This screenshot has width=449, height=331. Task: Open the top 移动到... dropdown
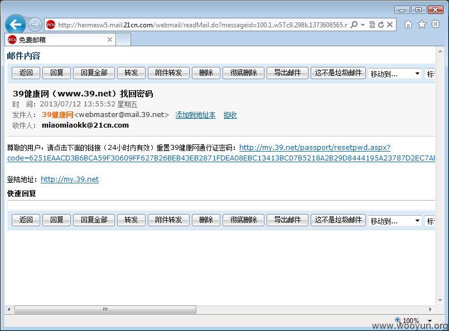[395, 74]
